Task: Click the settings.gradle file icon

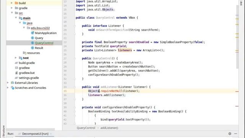Action: pyautogui.click(x=16, y=78)
